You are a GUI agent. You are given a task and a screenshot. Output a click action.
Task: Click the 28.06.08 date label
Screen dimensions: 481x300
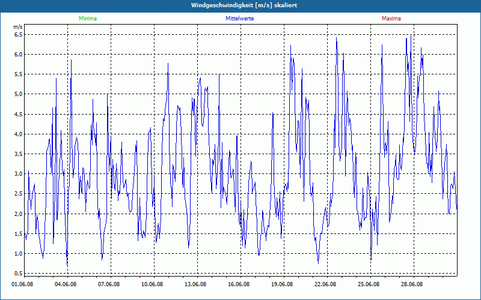pyautogui.click(x=412, y=284)
